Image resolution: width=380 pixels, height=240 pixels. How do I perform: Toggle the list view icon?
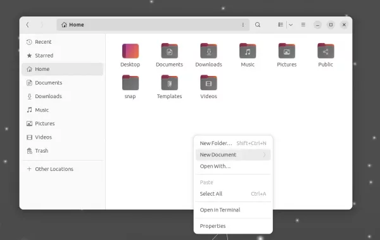coord(281,25)
